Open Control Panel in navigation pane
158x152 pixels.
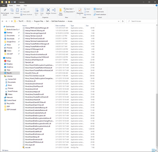[x=10, y=100]
